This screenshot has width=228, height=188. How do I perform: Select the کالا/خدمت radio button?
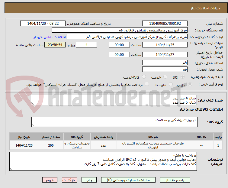(144, 77)
